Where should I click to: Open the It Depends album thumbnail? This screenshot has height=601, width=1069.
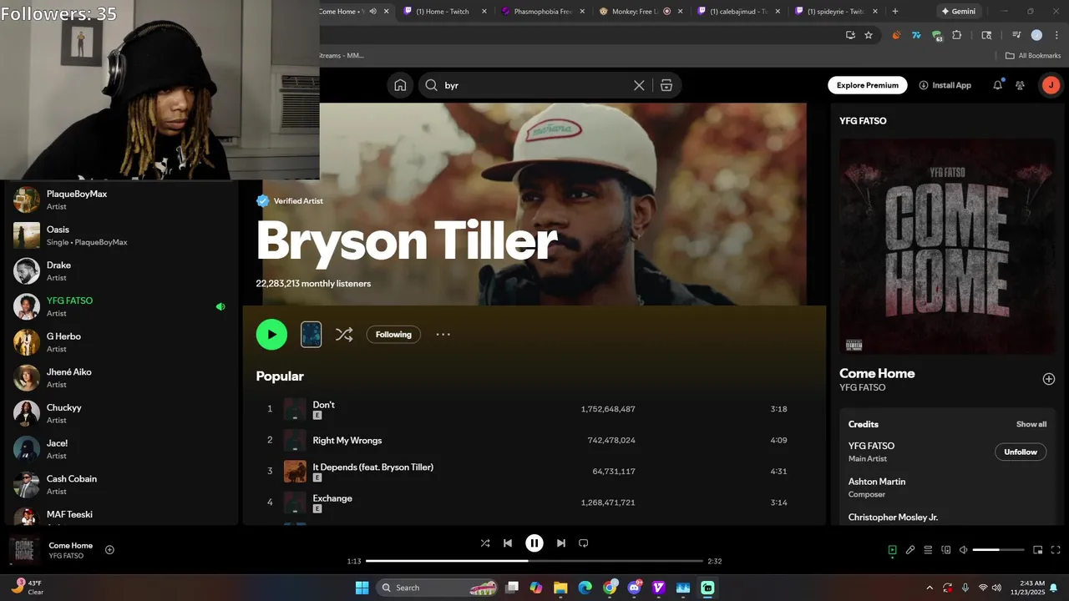pos(295,472)
